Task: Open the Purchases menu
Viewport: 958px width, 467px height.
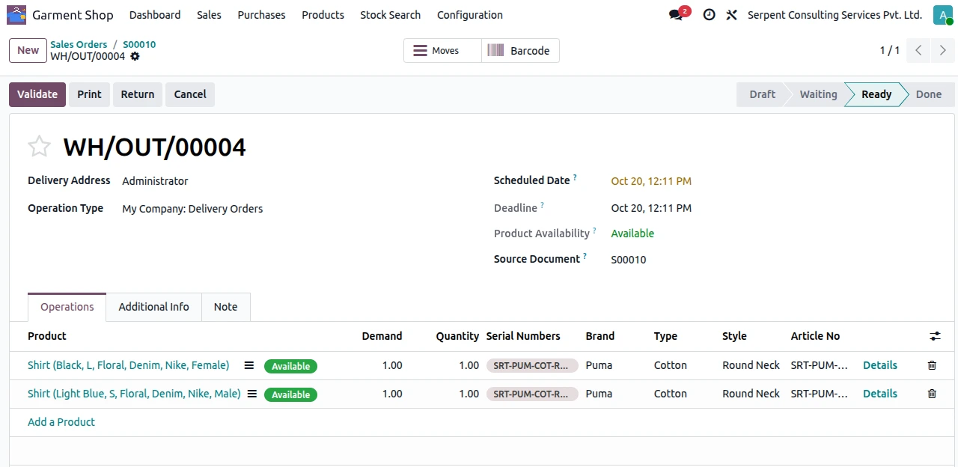Action: pyautogui.click(x=262, y=15)
